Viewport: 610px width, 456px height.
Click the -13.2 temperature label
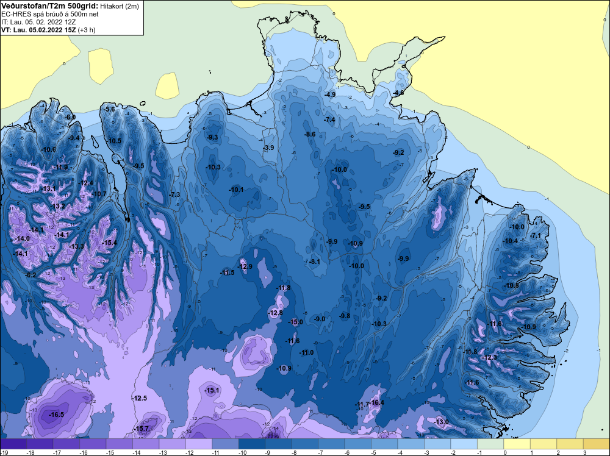(x=57, y=206)
